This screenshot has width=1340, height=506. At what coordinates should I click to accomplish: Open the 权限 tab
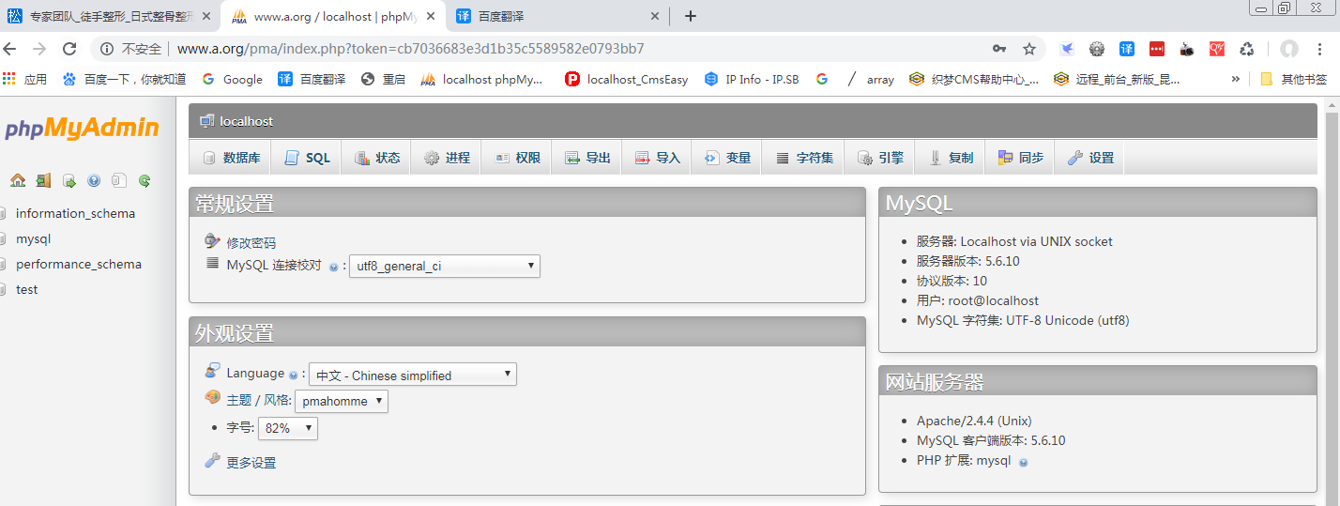pos(516,158)
